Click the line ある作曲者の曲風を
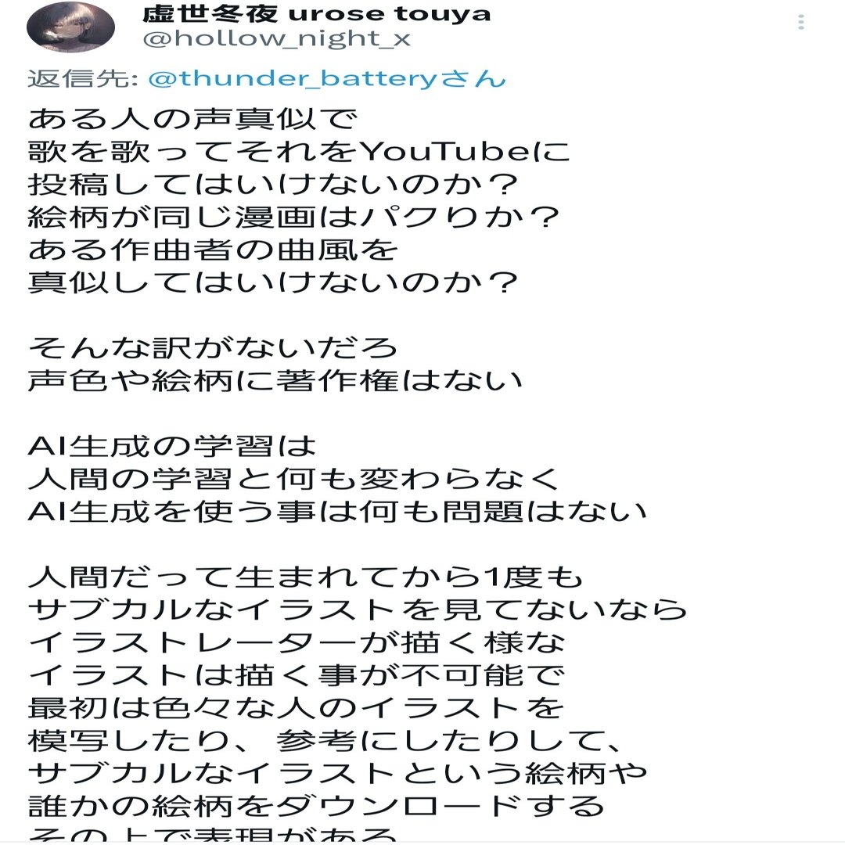Viewport: 845px width, 845px height. (213, 250)
